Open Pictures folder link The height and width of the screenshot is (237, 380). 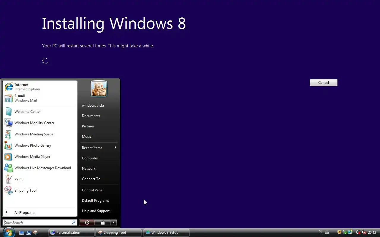pos(99,126)
